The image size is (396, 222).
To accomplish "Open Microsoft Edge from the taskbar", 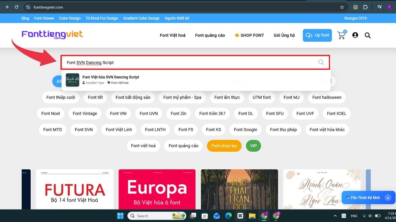I will coord(228,216).
